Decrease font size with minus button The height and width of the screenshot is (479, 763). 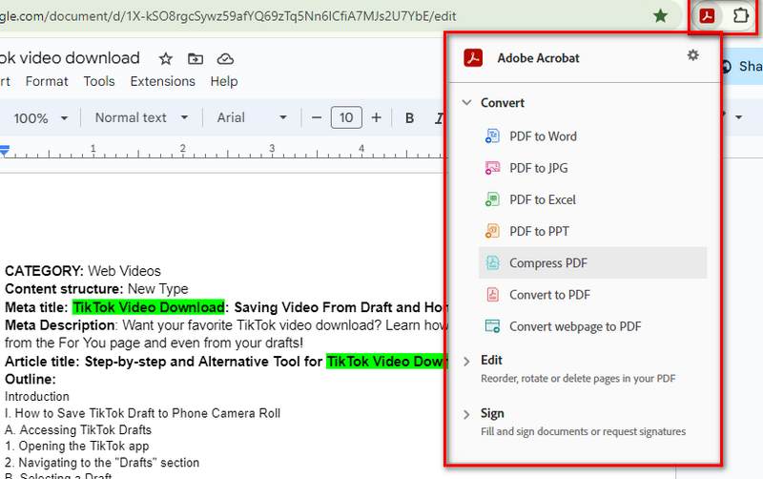point(317,117)
